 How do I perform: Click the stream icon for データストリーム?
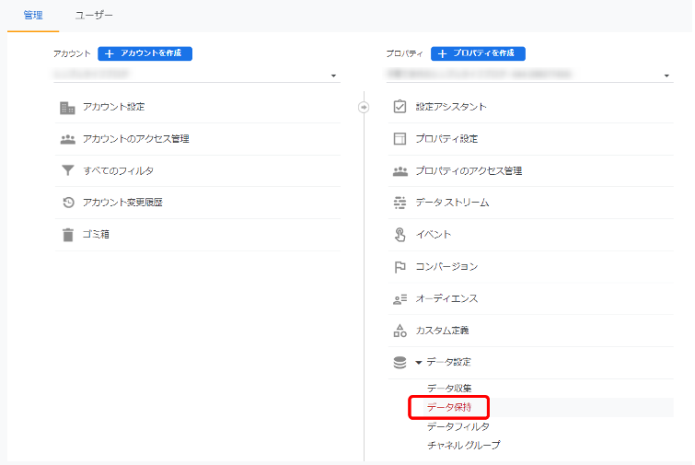[x=400, y=203]
